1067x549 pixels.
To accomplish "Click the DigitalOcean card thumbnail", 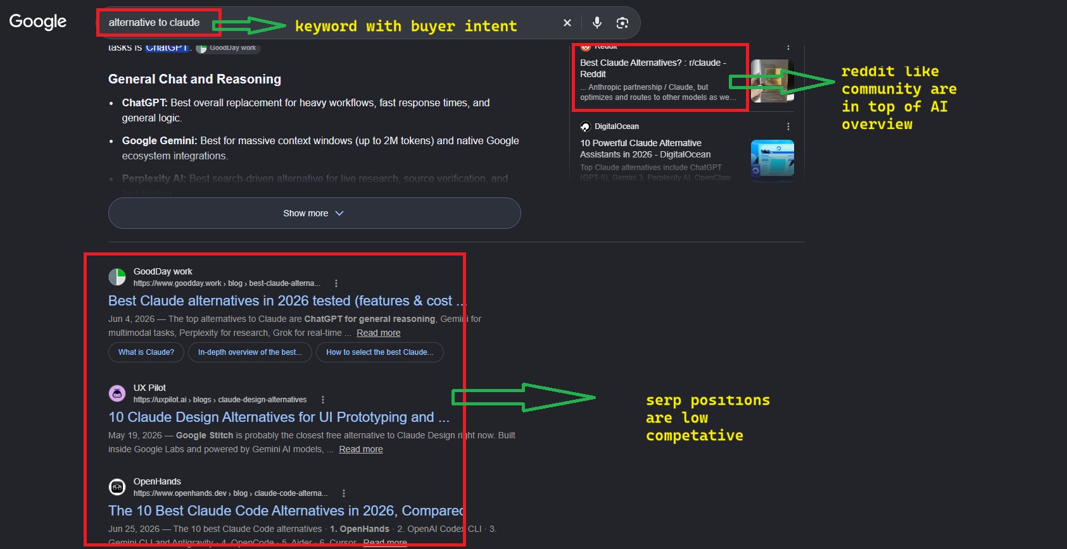I will pos(772,161).
